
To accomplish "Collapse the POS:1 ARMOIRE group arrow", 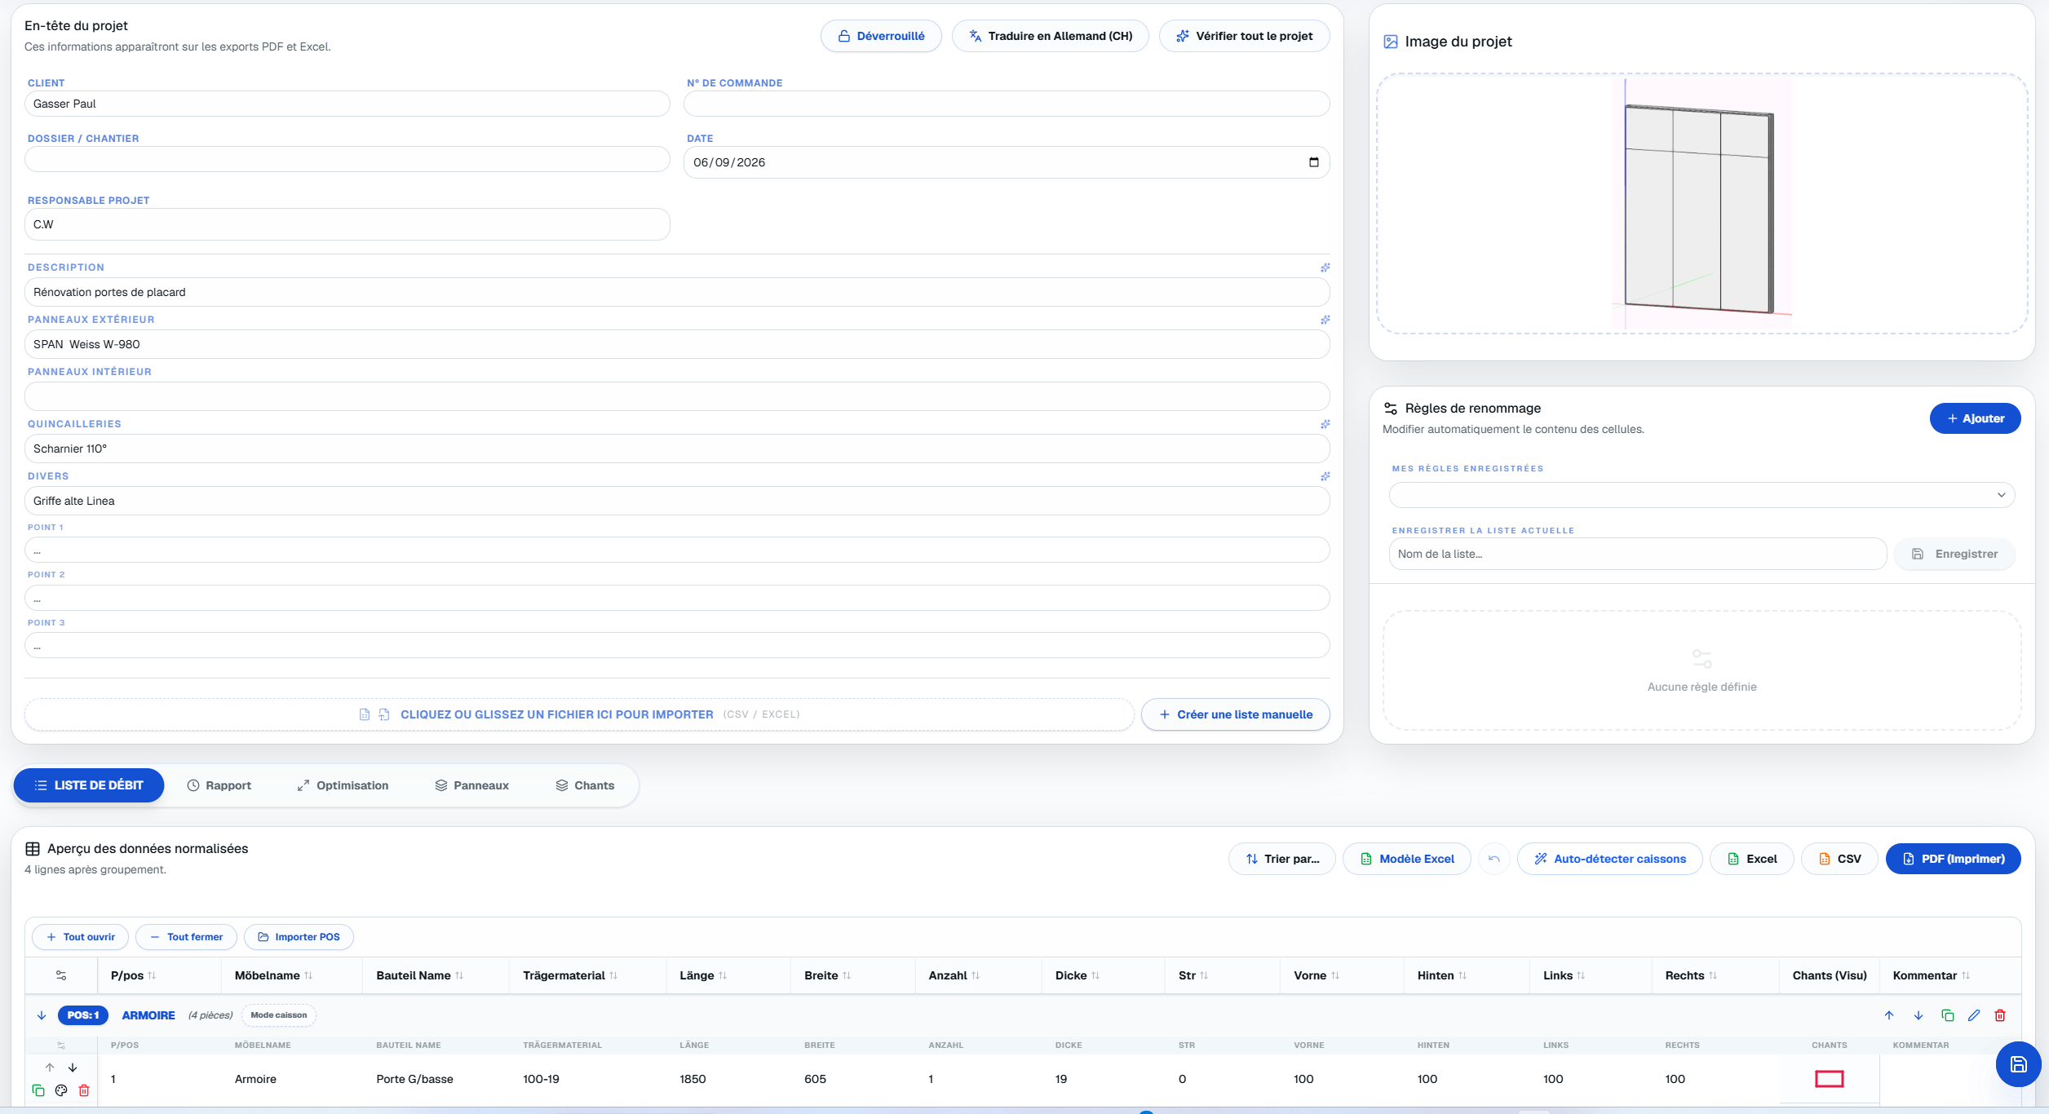I will point(42,1015).
